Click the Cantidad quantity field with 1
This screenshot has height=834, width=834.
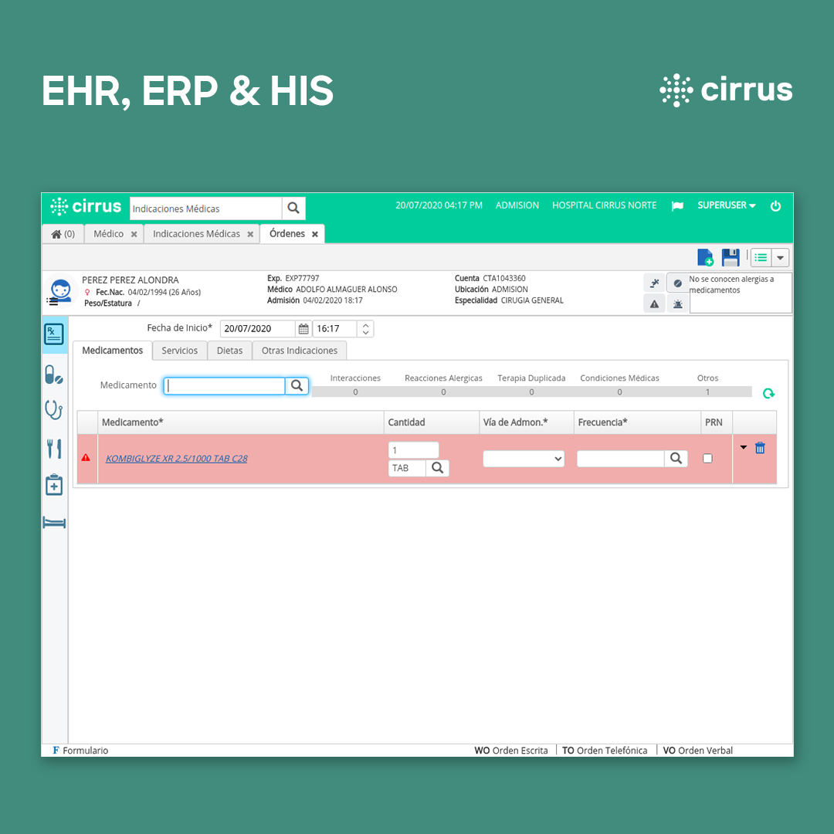tap(413, 450)
